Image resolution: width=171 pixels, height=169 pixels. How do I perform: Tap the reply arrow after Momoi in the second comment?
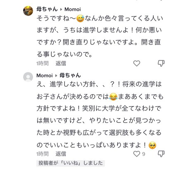tap(56, 76)
